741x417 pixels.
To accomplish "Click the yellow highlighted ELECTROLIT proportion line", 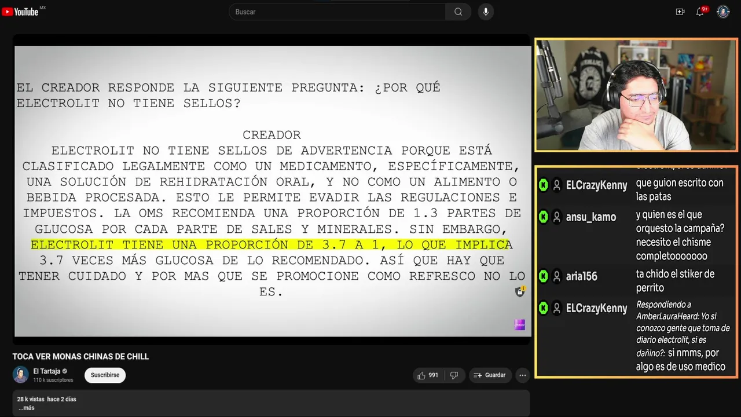I will pyautogui.click(x=272, y=244).
